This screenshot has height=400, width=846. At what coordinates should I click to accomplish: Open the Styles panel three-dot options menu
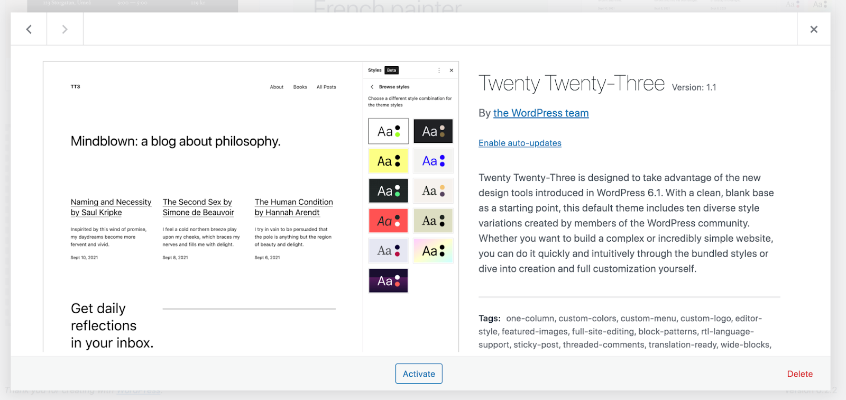439,70
